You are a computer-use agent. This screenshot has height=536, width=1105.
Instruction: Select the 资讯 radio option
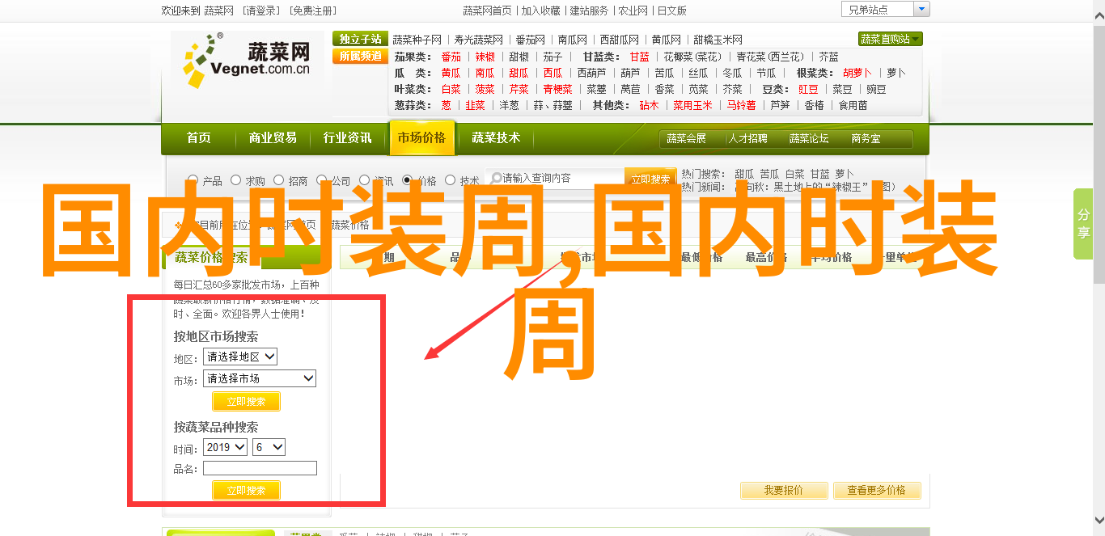(x=364, y=180)
